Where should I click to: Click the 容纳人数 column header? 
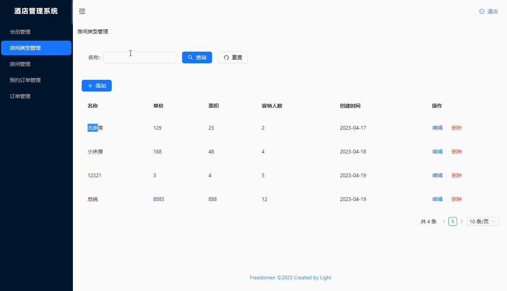point(272,106)
